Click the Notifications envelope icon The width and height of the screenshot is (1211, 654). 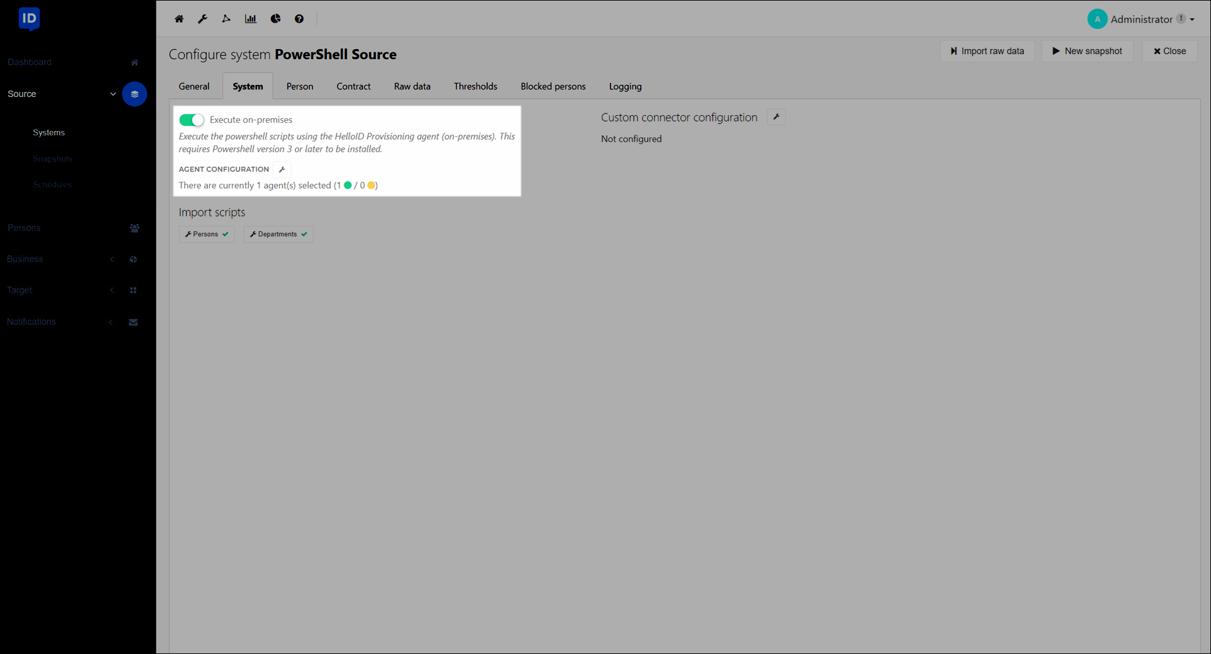click(134, 322)
